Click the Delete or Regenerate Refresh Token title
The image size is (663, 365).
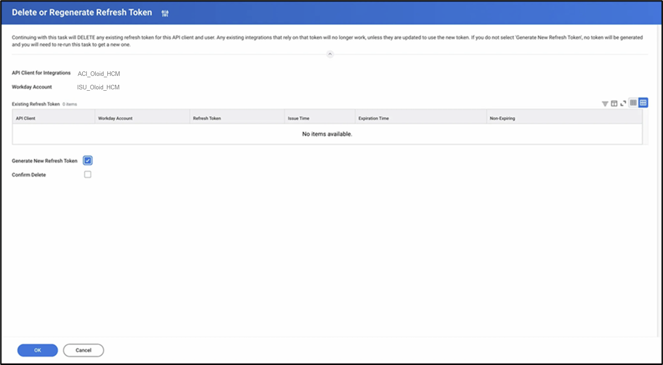tap(82, 13)
